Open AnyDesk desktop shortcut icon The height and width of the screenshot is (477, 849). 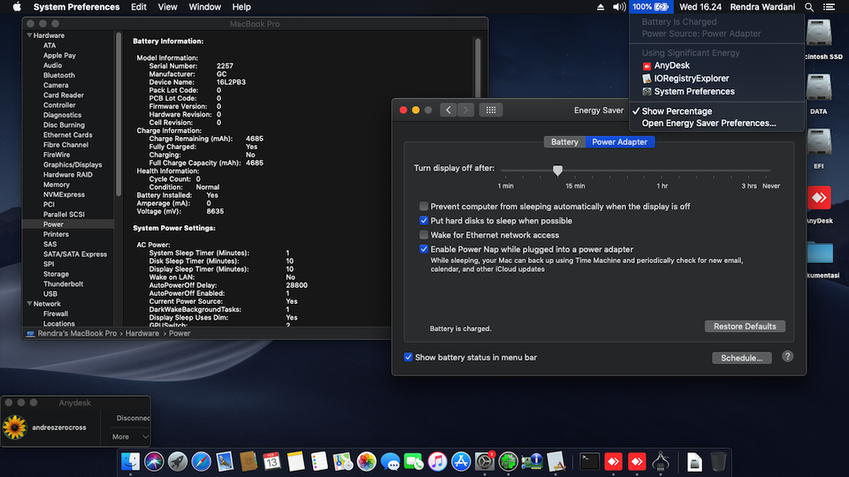click(819, 198)
